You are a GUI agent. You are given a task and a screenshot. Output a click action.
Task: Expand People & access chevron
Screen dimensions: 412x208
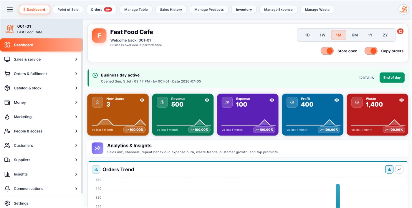point(76,131)
